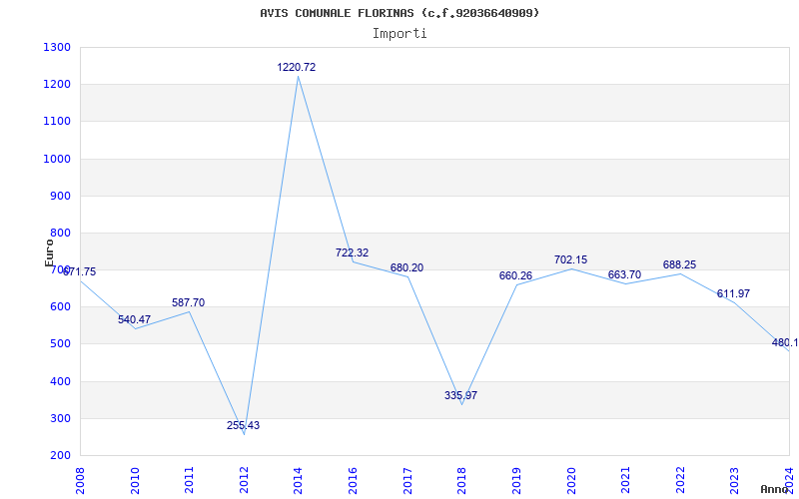This screenshot has width=799, height=499.
Task: Click the 1200 y-axis value
Action: click(57, 85)
